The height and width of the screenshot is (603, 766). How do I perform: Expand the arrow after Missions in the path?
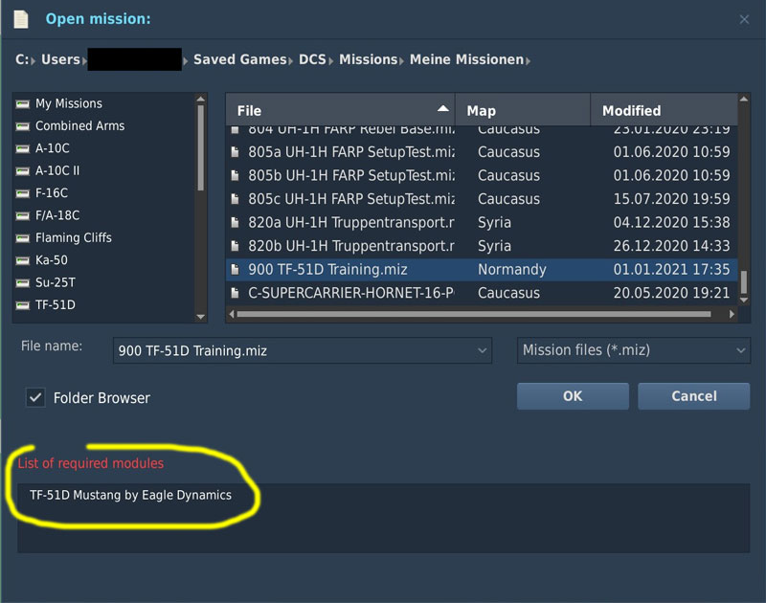(x=401, y=61)
